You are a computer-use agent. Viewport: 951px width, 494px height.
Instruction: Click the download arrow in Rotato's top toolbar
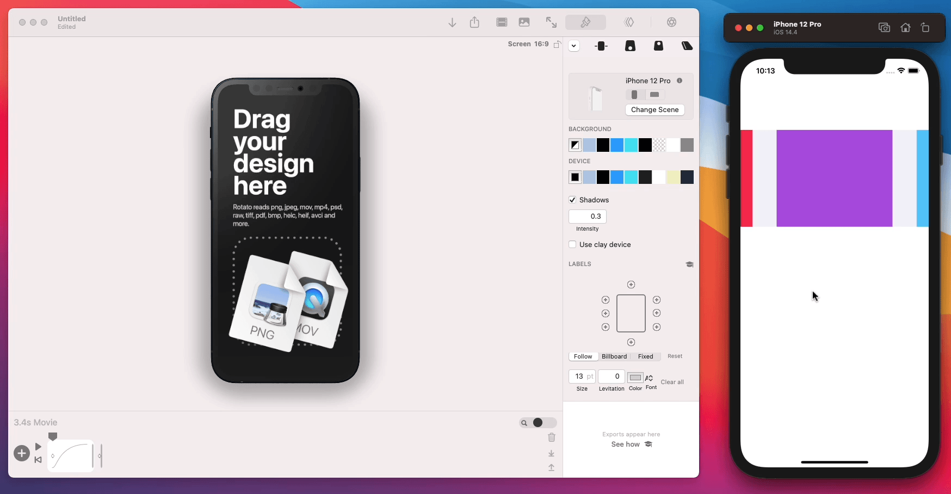click(x=452, y=22)
